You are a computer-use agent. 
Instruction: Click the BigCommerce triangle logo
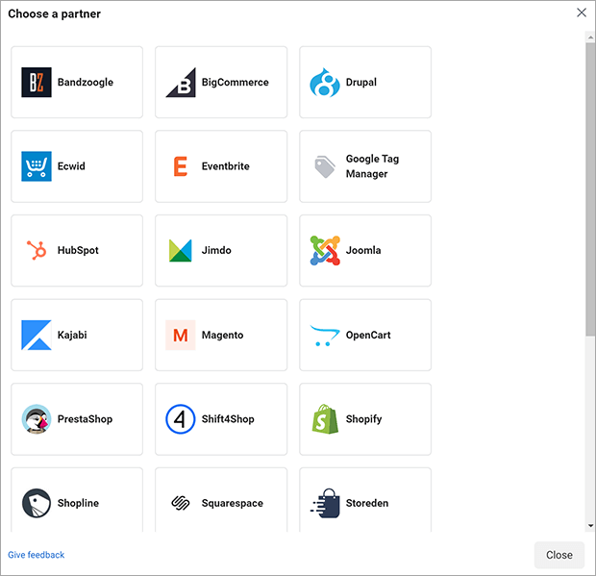pyautogui.click(x=181, y=82)
